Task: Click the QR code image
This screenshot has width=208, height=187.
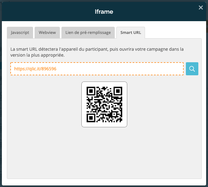Action: click(x=104, y=104)
